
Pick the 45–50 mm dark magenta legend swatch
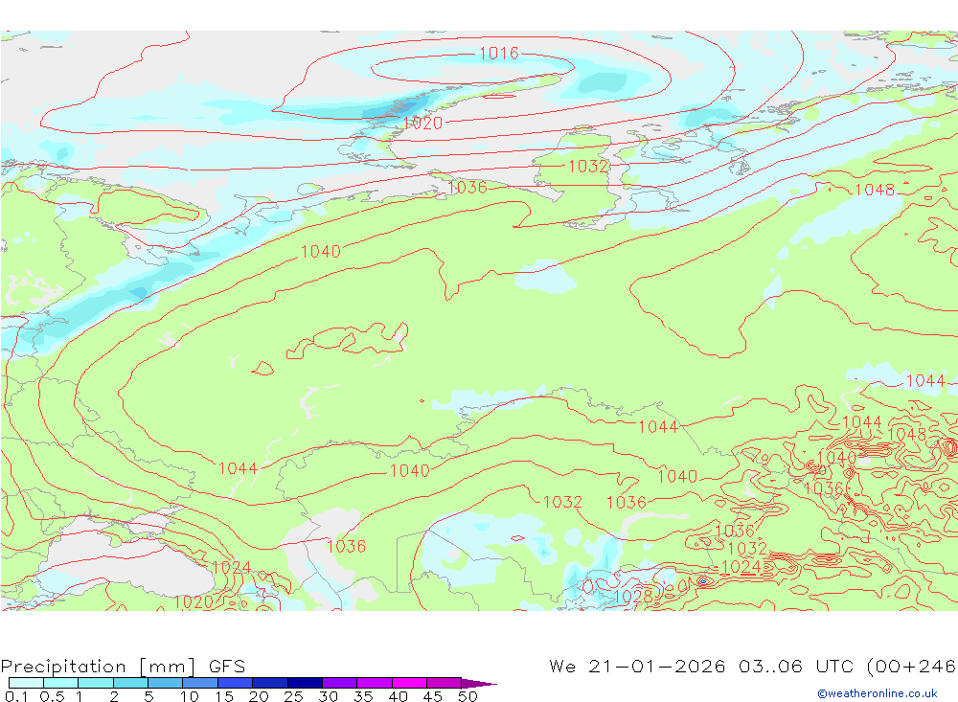(x=444, y=683)
